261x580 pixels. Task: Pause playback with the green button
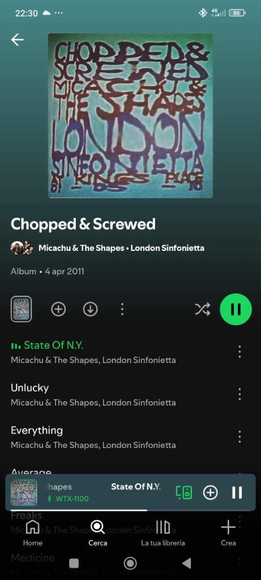click(236, 309)
